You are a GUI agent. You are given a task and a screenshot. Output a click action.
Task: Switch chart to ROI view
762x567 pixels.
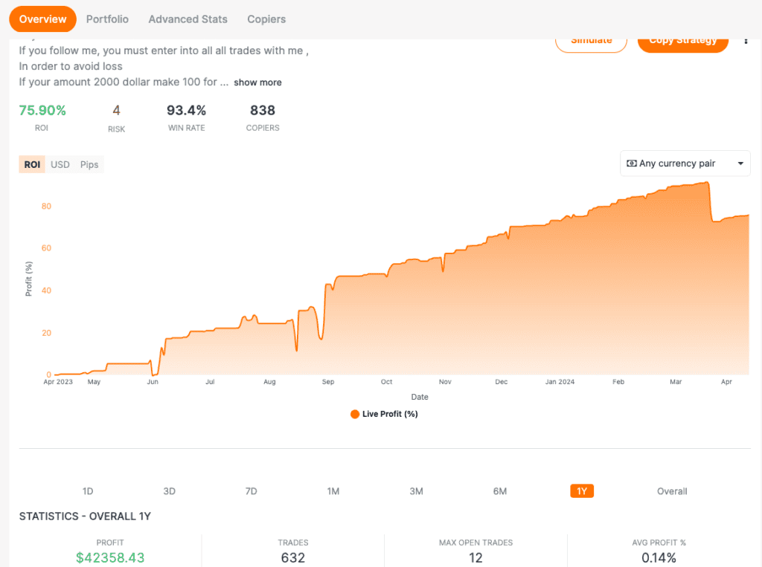[x=32, y=164]
